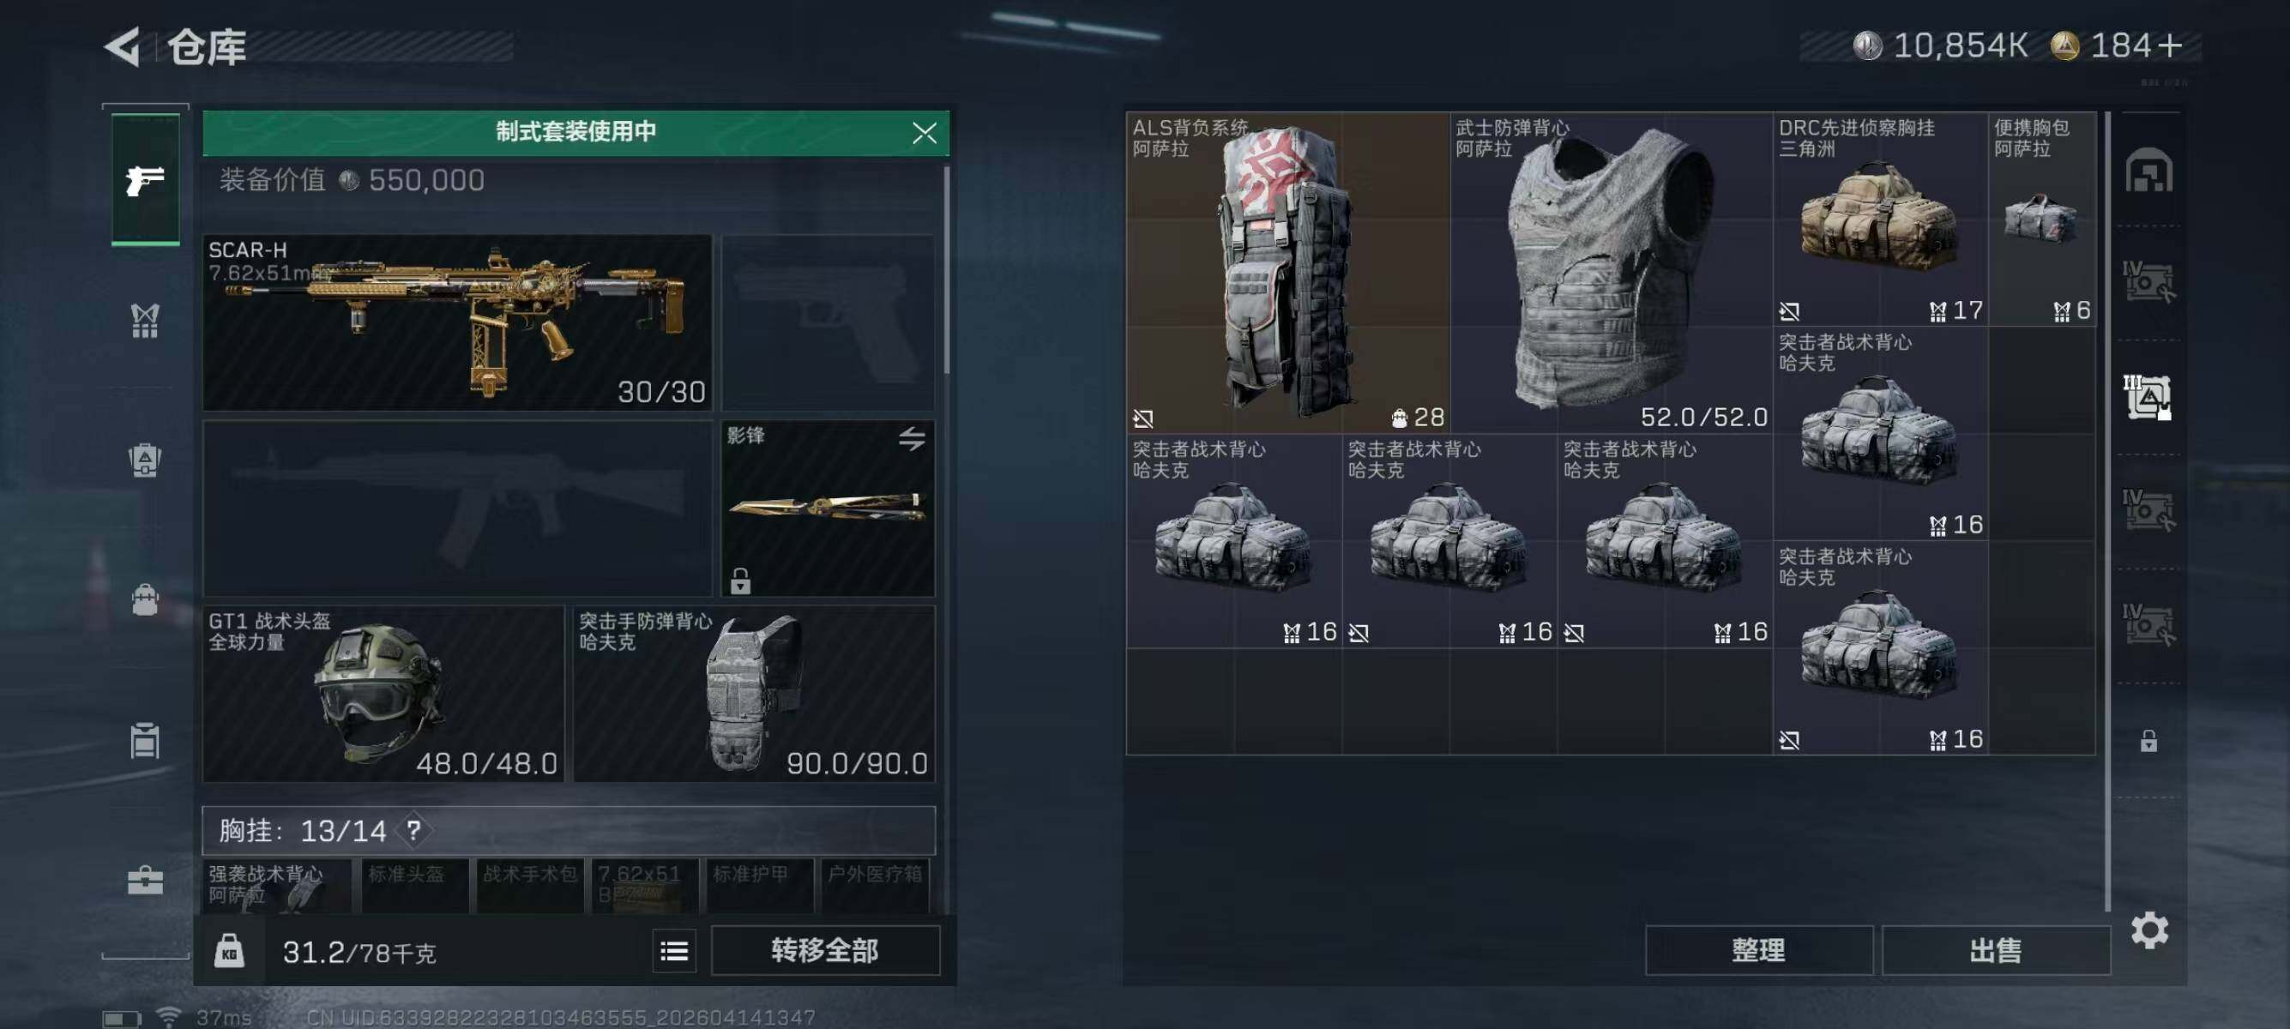Image resolution: width=2290 pixels, height=1029 pixels.
Task: Open warehouse settings gear icon
Action: (x=2148, y=930)
